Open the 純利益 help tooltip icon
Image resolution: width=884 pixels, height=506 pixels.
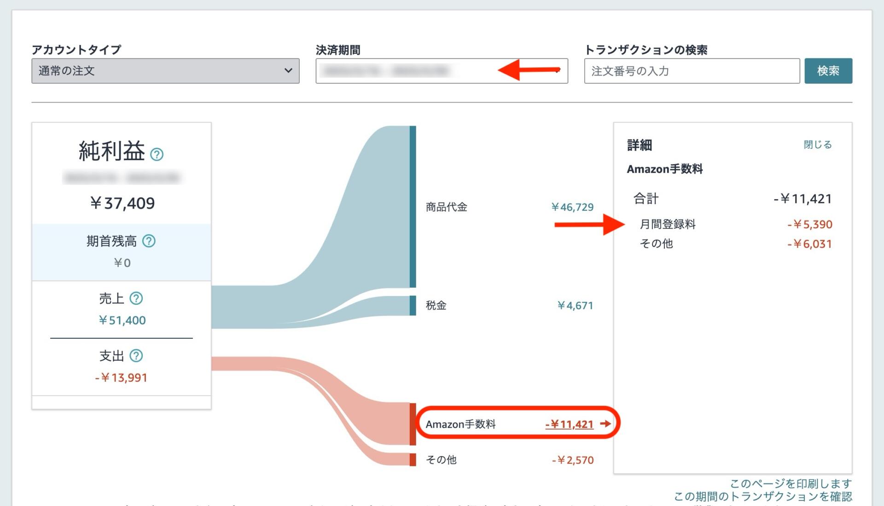(158, 154)
